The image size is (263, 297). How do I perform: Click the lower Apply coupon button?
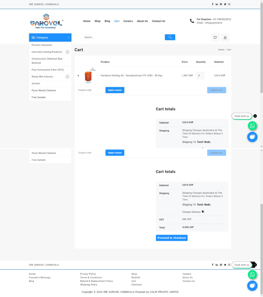(x=115, y=153)
